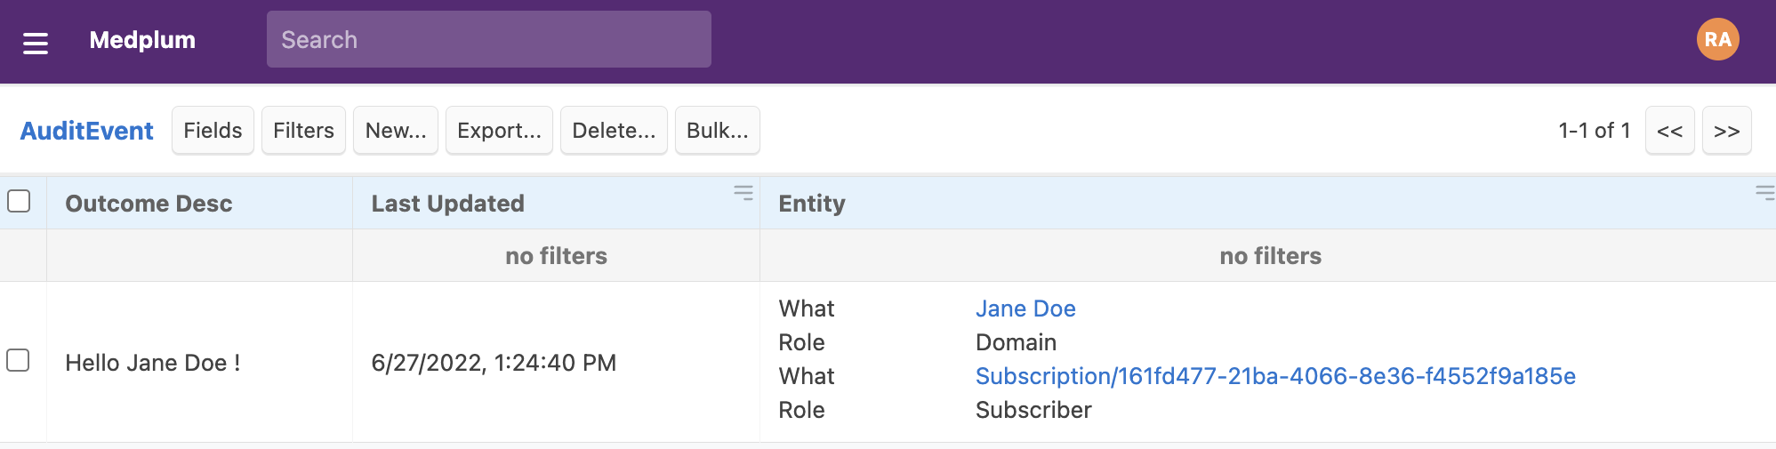Image resolution: width=1776 pixels, height=449 pixels.
Task: Open the Filters editor
Action: point(303,131)
